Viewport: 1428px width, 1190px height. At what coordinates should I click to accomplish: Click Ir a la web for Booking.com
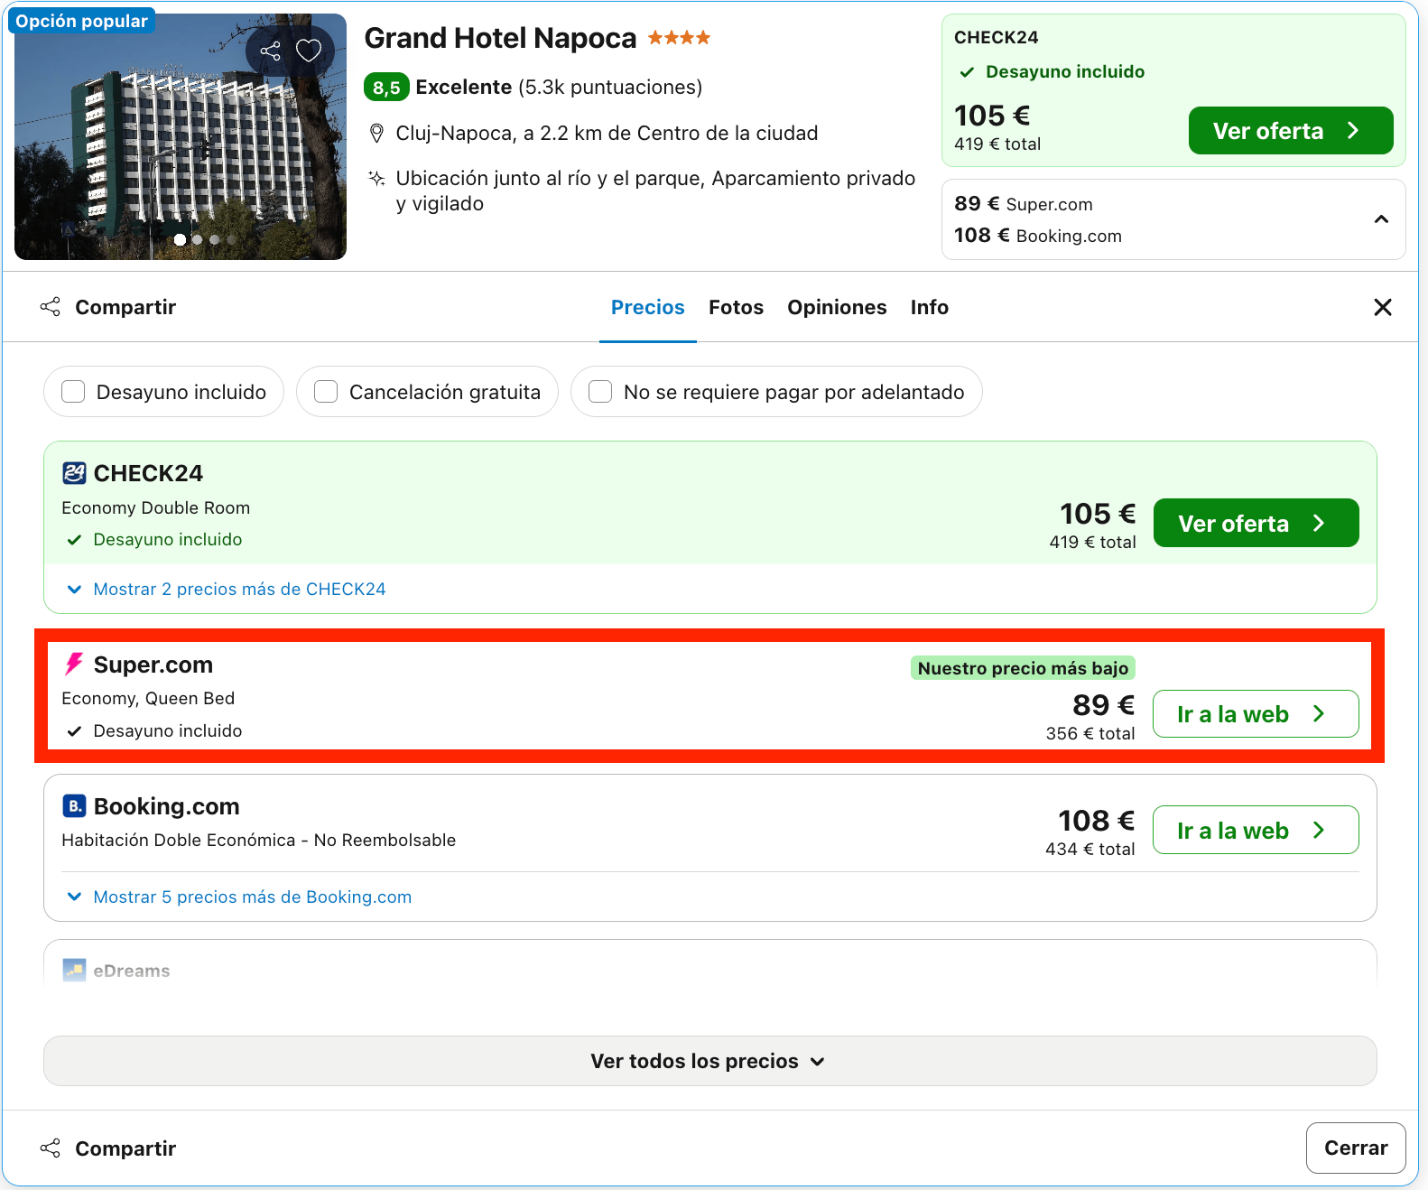click(1256, 830)
